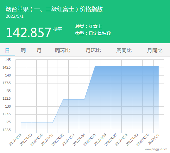The height and width of the screenshot is (153, 170).
Task: Click the 2022/4/25 x-axis label
Action: (x=90, y=140)
